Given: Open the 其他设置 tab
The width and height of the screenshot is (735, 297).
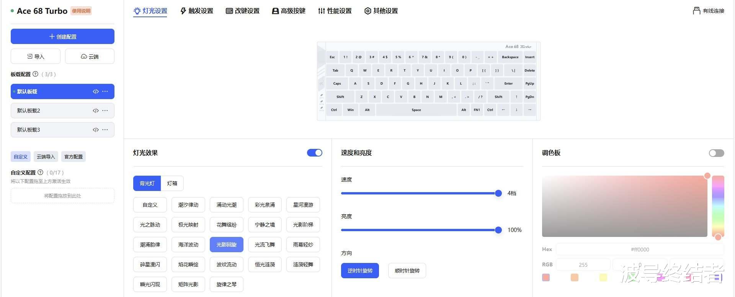Looking at the screenshot, I should pyautogui.click(x=381, y=11).
